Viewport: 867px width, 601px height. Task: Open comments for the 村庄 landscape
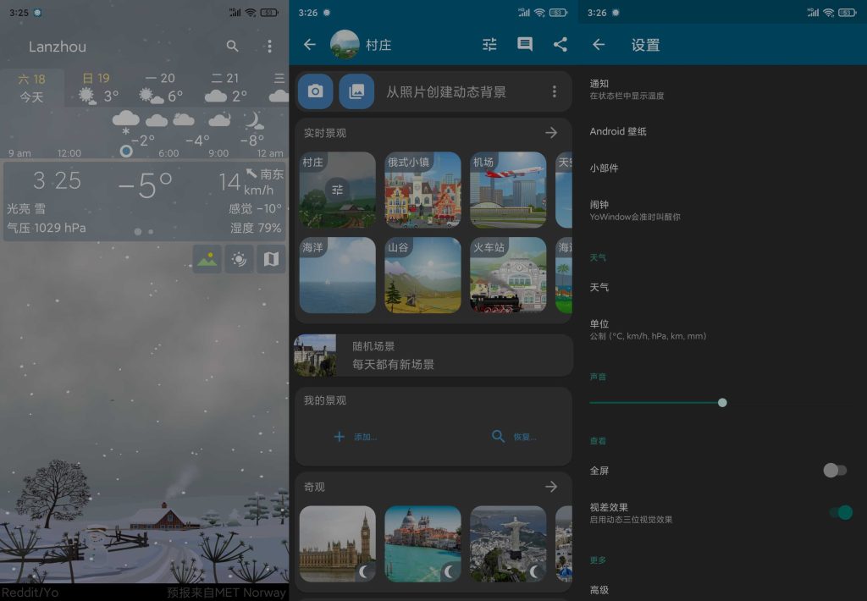(524, 45)
